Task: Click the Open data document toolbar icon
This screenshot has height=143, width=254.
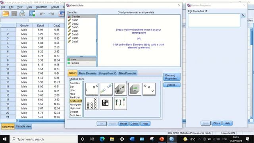Action: point(6,14)
